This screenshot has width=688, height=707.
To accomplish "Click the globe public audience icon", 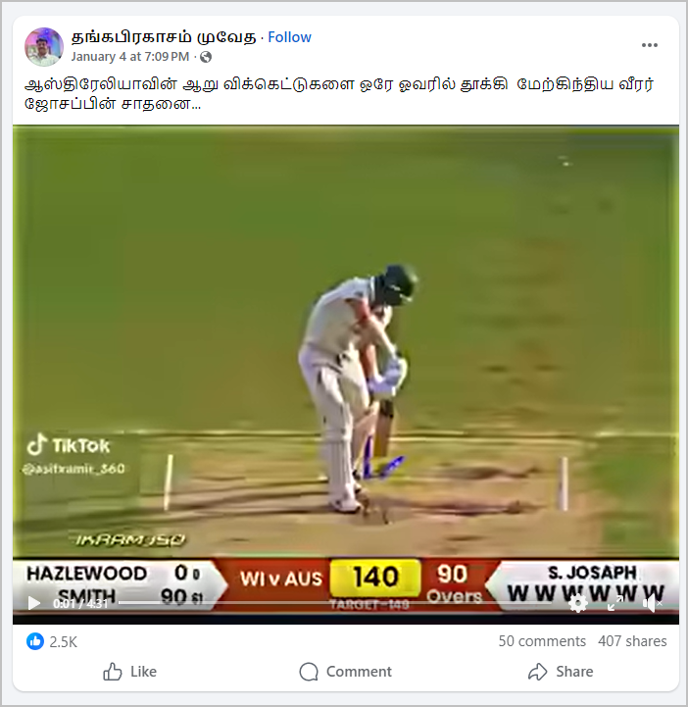I will coord(206,57).
